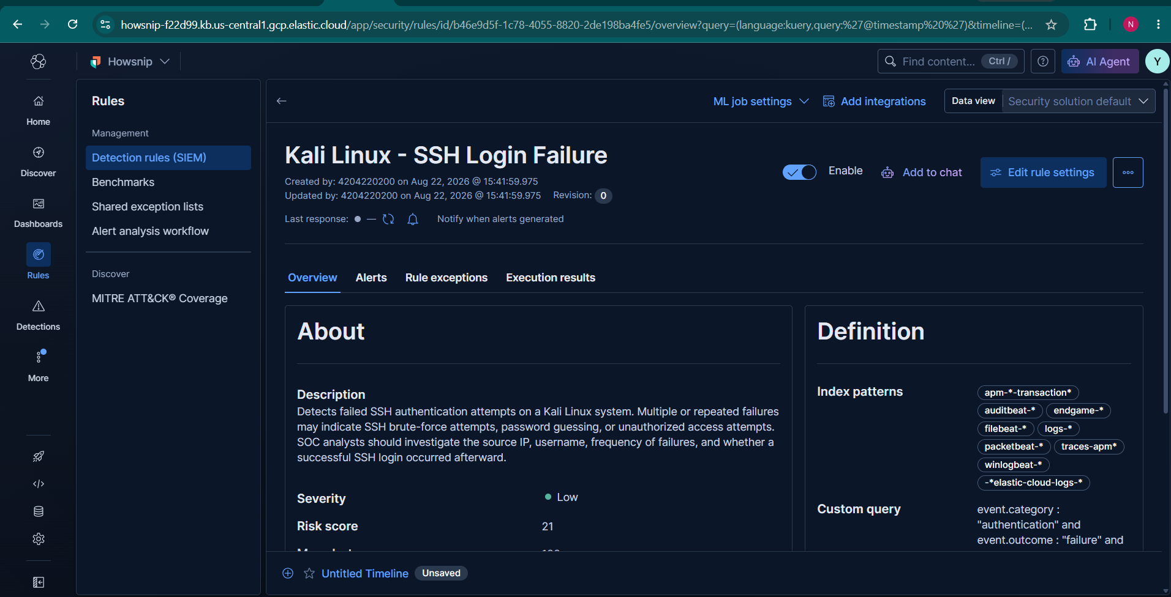Click the add timeline plus icon
Screen dimensions: 1171x597
(x=288, y=573)
